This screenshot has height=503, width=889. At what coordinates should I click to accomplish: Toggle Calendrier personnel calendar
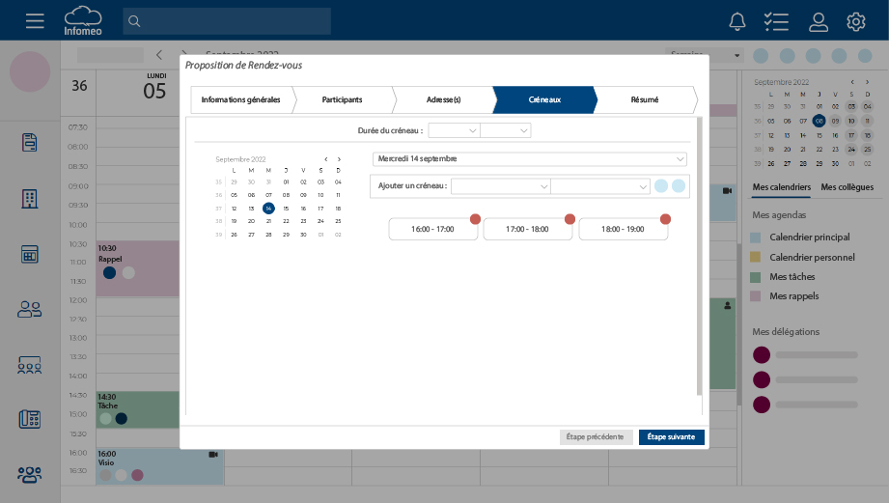point(755,257)
